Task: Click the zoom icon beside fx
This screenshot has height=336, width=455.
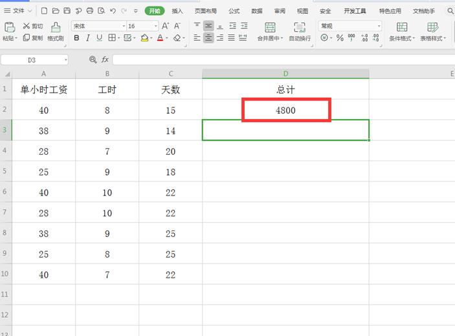Action: (93, 60)
